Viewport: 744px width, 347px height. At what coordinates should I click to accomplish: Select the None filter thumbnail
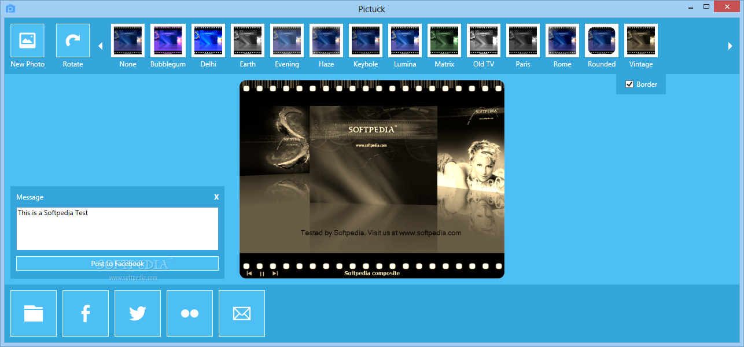pyautogui.click(x=128, y=40)
